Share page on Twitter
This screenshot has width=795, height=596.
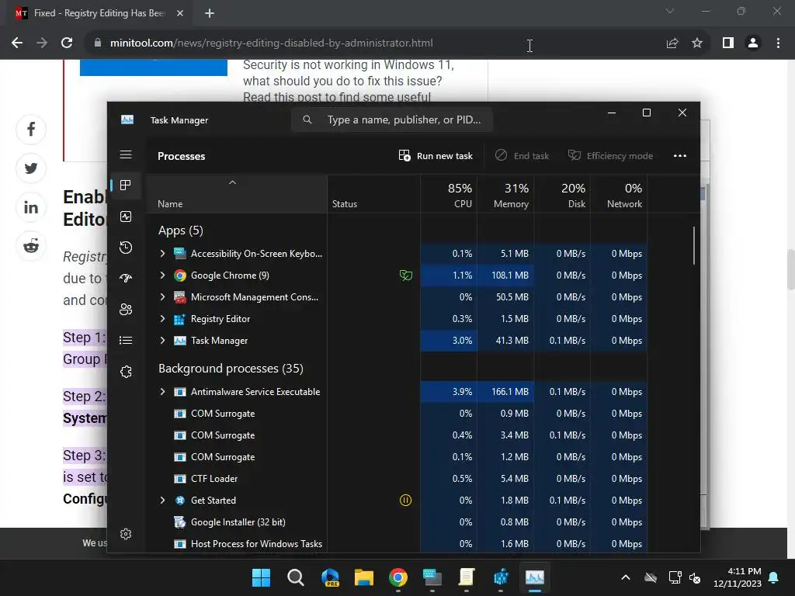coord(31,168)
